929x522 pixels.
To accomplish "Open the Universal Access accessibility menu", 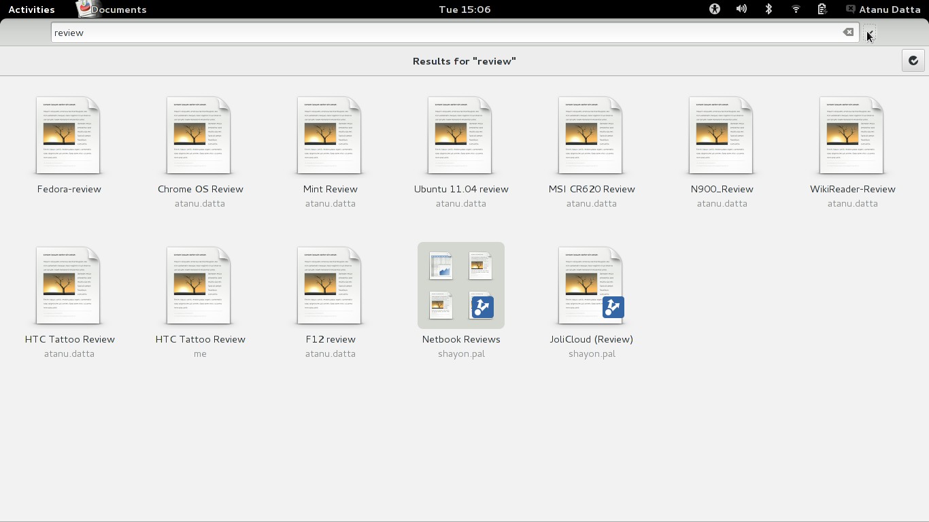I will click(714, 9).
